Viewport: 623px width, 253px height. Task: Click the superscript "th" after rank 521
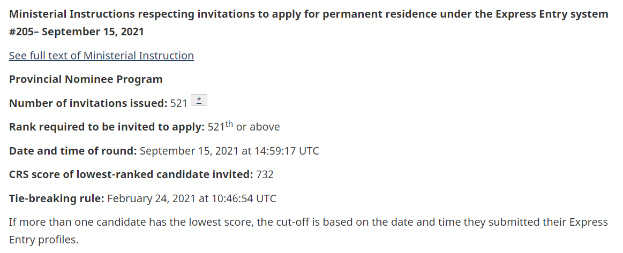(x=229, y=125)
